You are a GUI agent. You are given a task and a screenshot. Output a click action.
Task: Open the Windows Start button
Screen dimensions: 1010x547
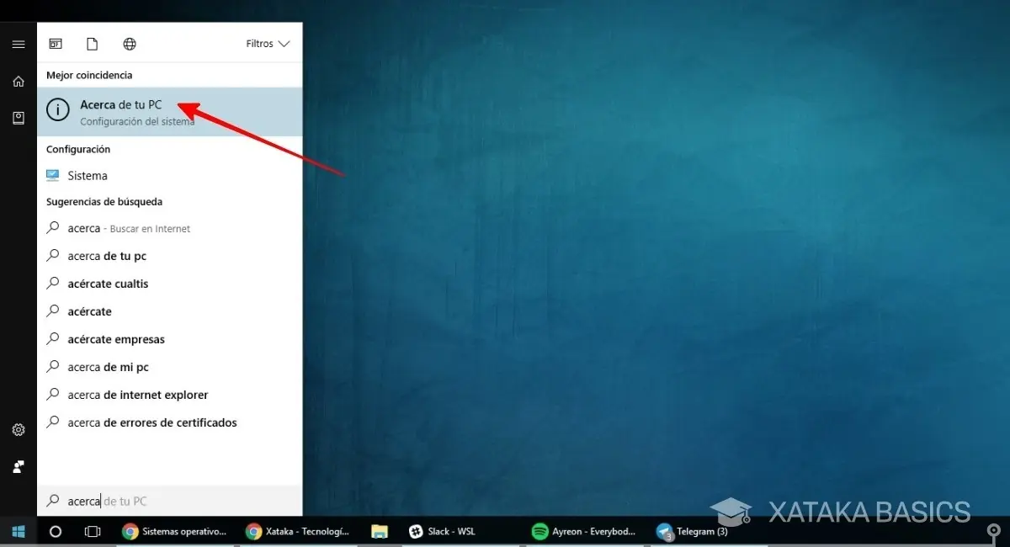[x=19, y=531]
